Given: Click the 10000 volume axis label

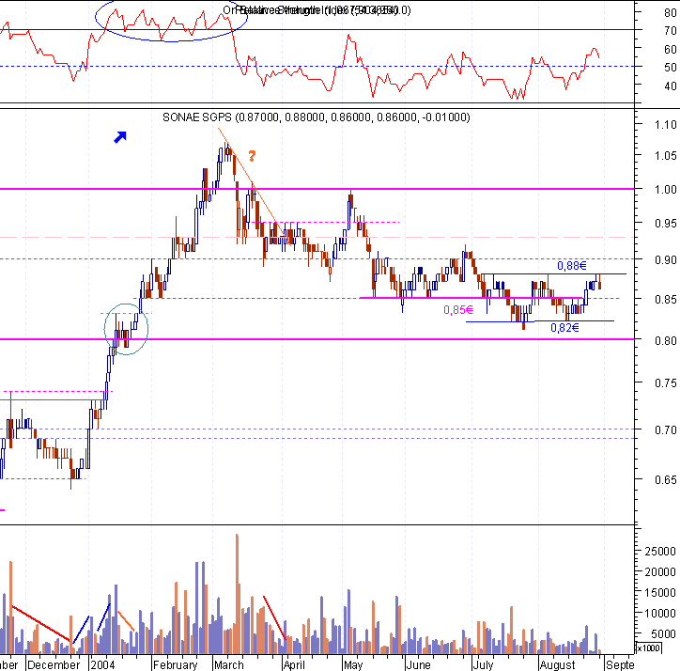Looking at the screenshot, I should click(x=660, y=614).
